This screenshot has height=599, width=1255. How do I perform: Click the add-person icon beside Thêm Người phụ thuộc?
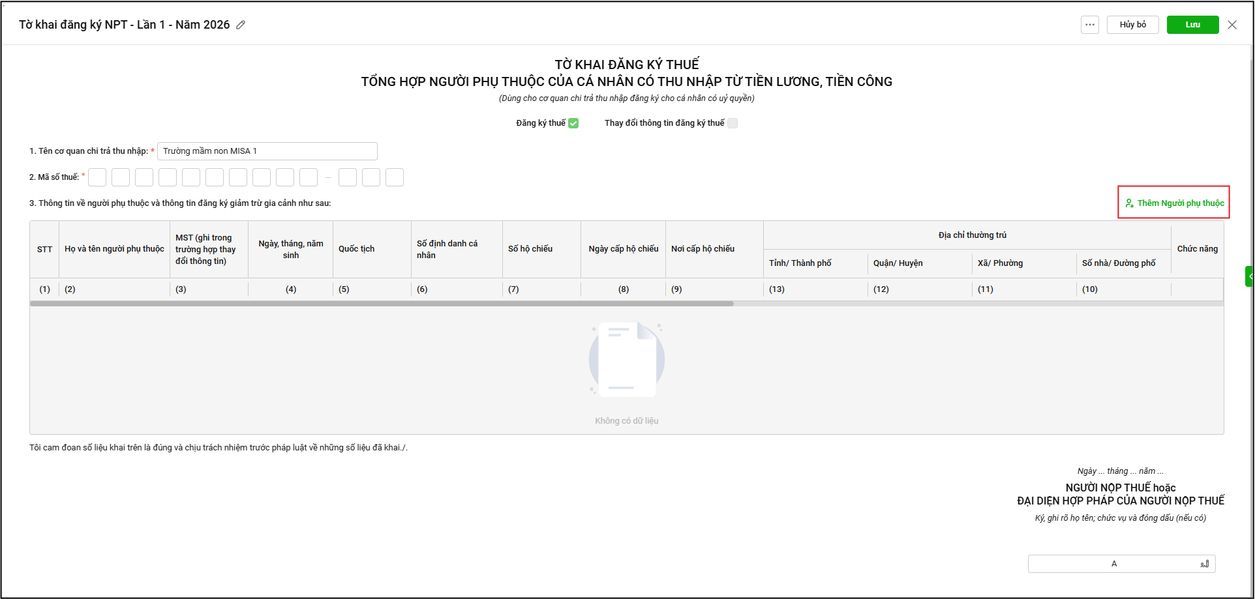click(1129, 203)
